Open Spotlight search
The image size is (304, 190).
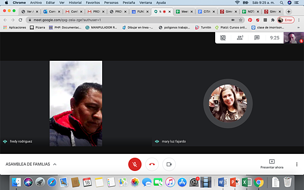point(282,2)
